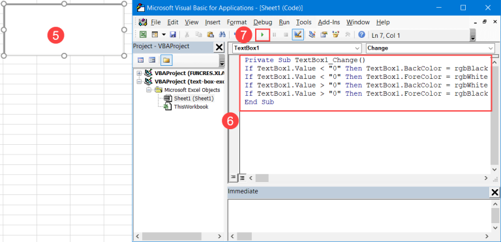Click the code window scroll down arrow
Viewport: 501px width, 242px height.
495,170
